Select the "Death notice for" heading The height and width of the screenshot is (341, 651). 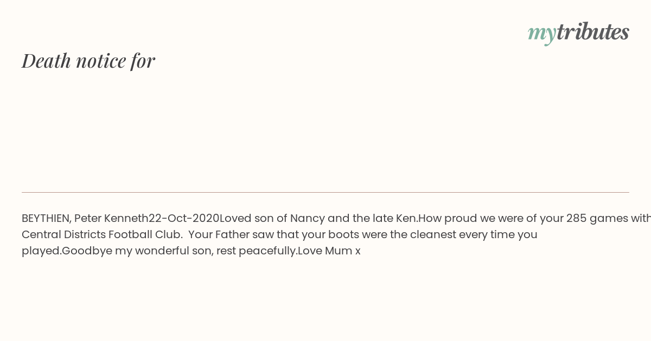coord(88,61)
